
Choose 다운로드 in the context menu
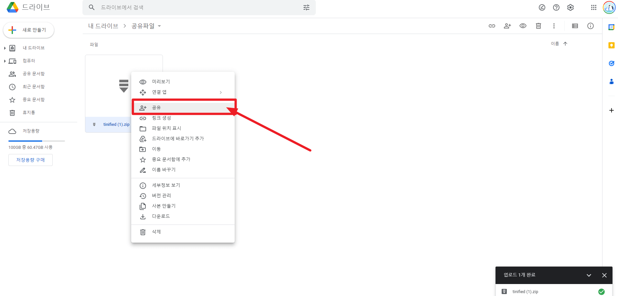(161, 216)
